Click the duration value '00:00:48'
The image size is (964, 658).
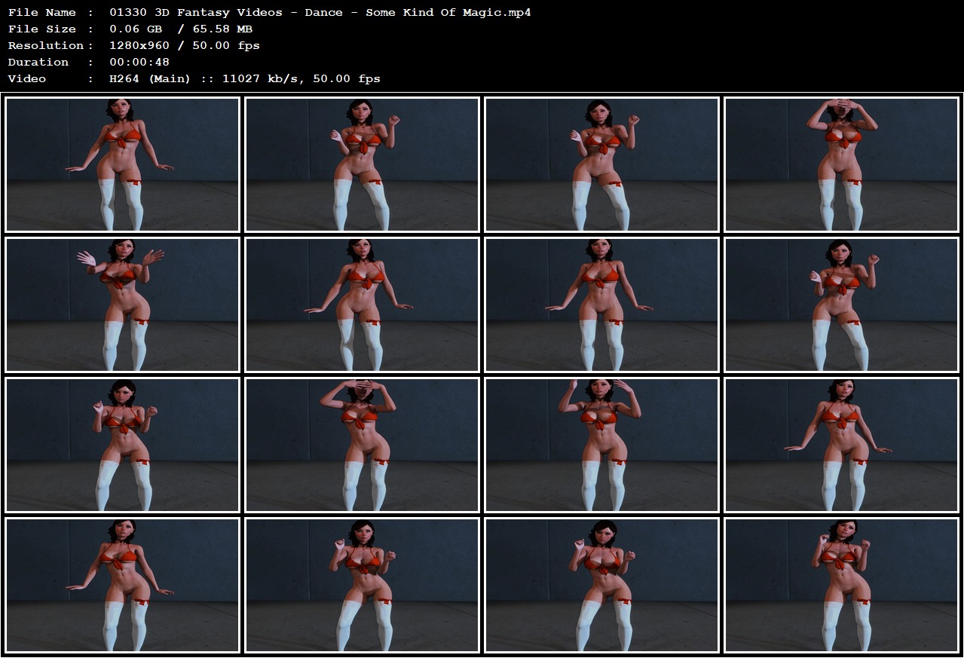tap(139, 63)
